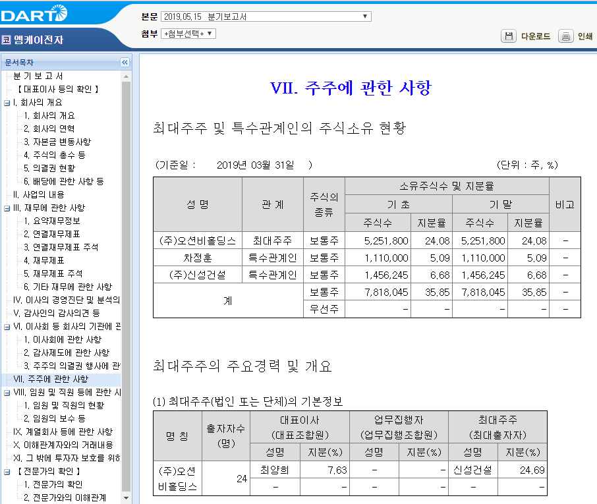Click the download disk icon
This screenshot has width=597, height=504.
point(508,36)
